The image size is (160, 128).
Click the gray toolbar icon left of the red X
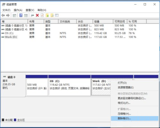32,16
